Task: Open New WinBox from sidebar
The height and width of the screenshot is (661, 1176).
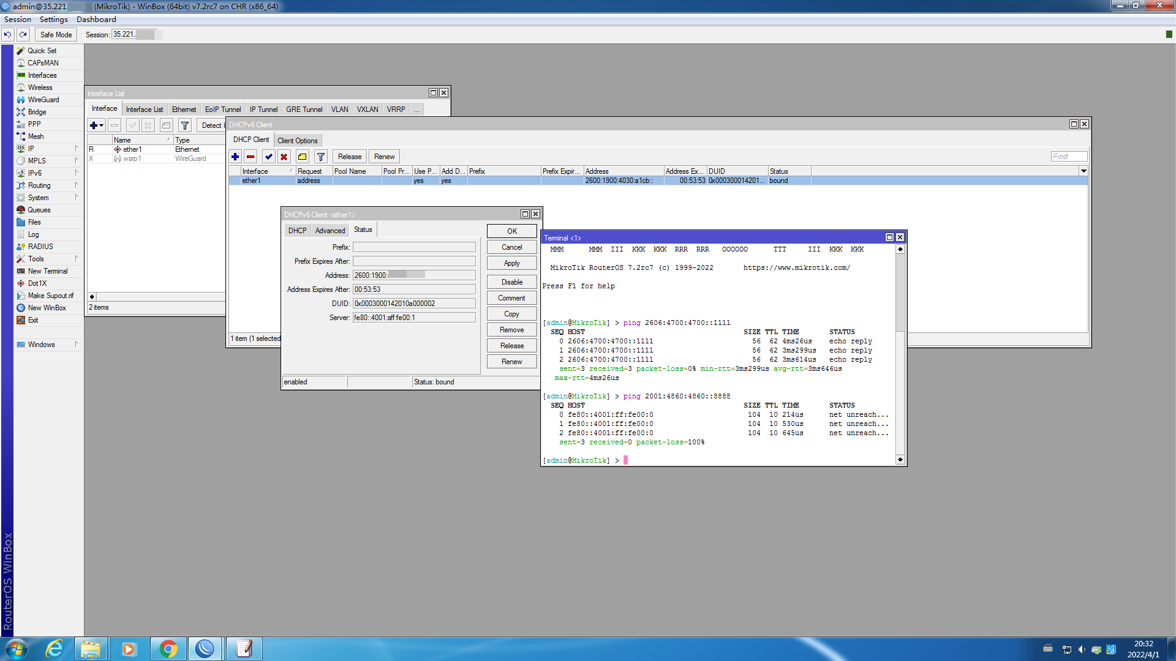Action: tap(47, 308)
